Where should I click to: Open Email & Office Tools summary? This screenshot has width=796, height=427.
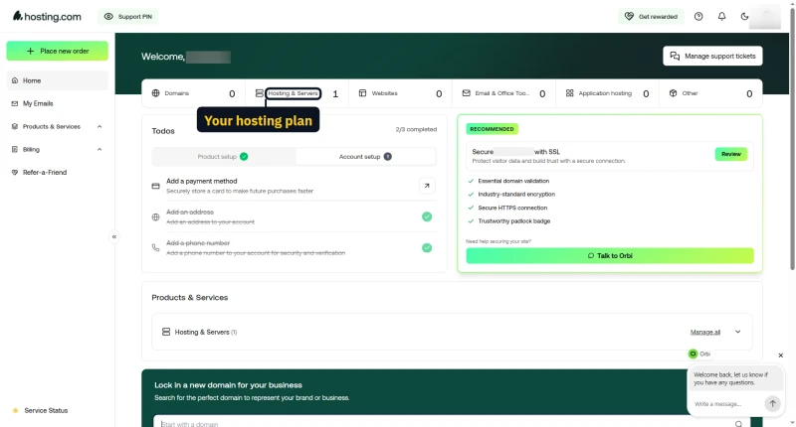click(503, 93)
